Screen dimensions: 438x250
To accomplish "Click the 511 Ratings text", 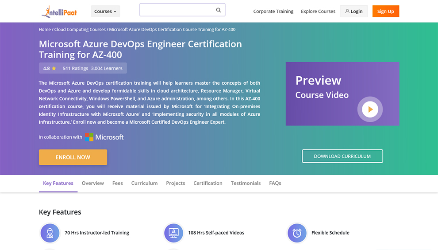I will click(75, 68).
